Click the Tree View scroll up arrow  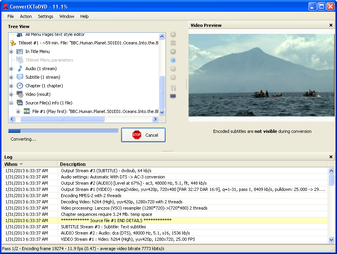[162, 36]
